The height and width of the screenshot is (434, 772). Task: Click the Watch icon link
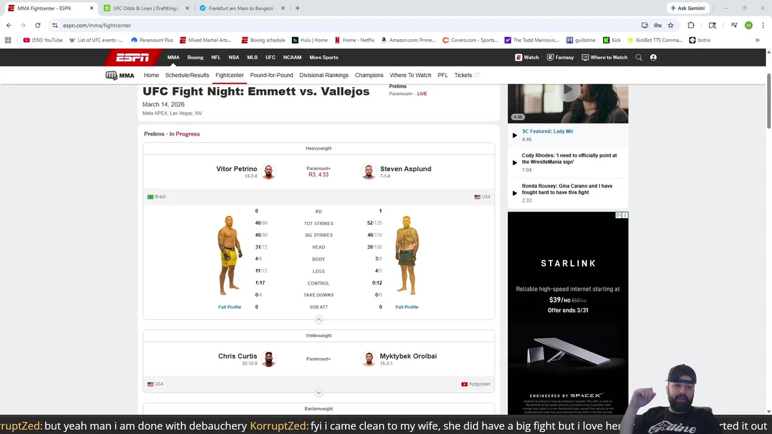tap(527, 57)
